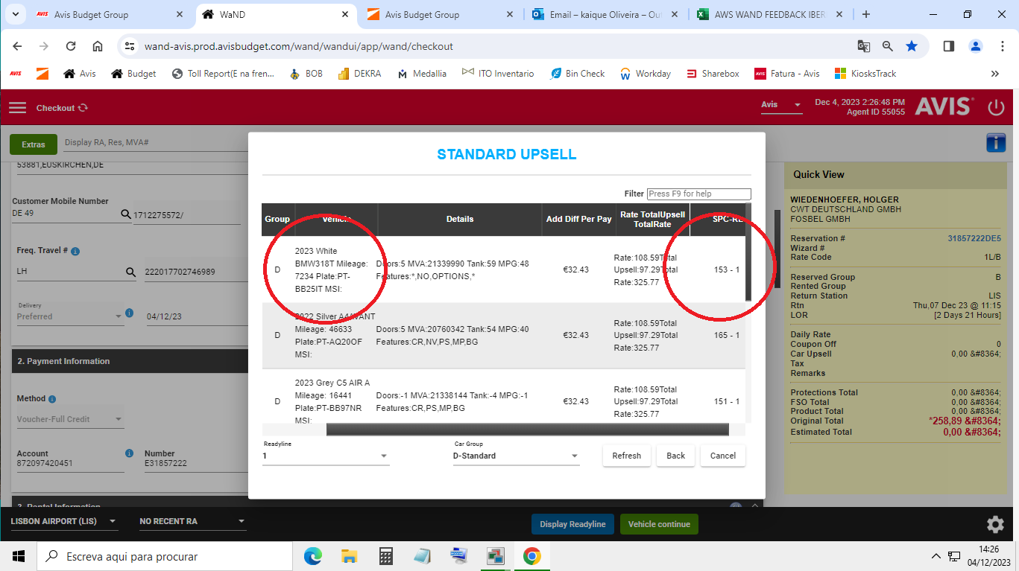Click the Extras button

(33, 144)
